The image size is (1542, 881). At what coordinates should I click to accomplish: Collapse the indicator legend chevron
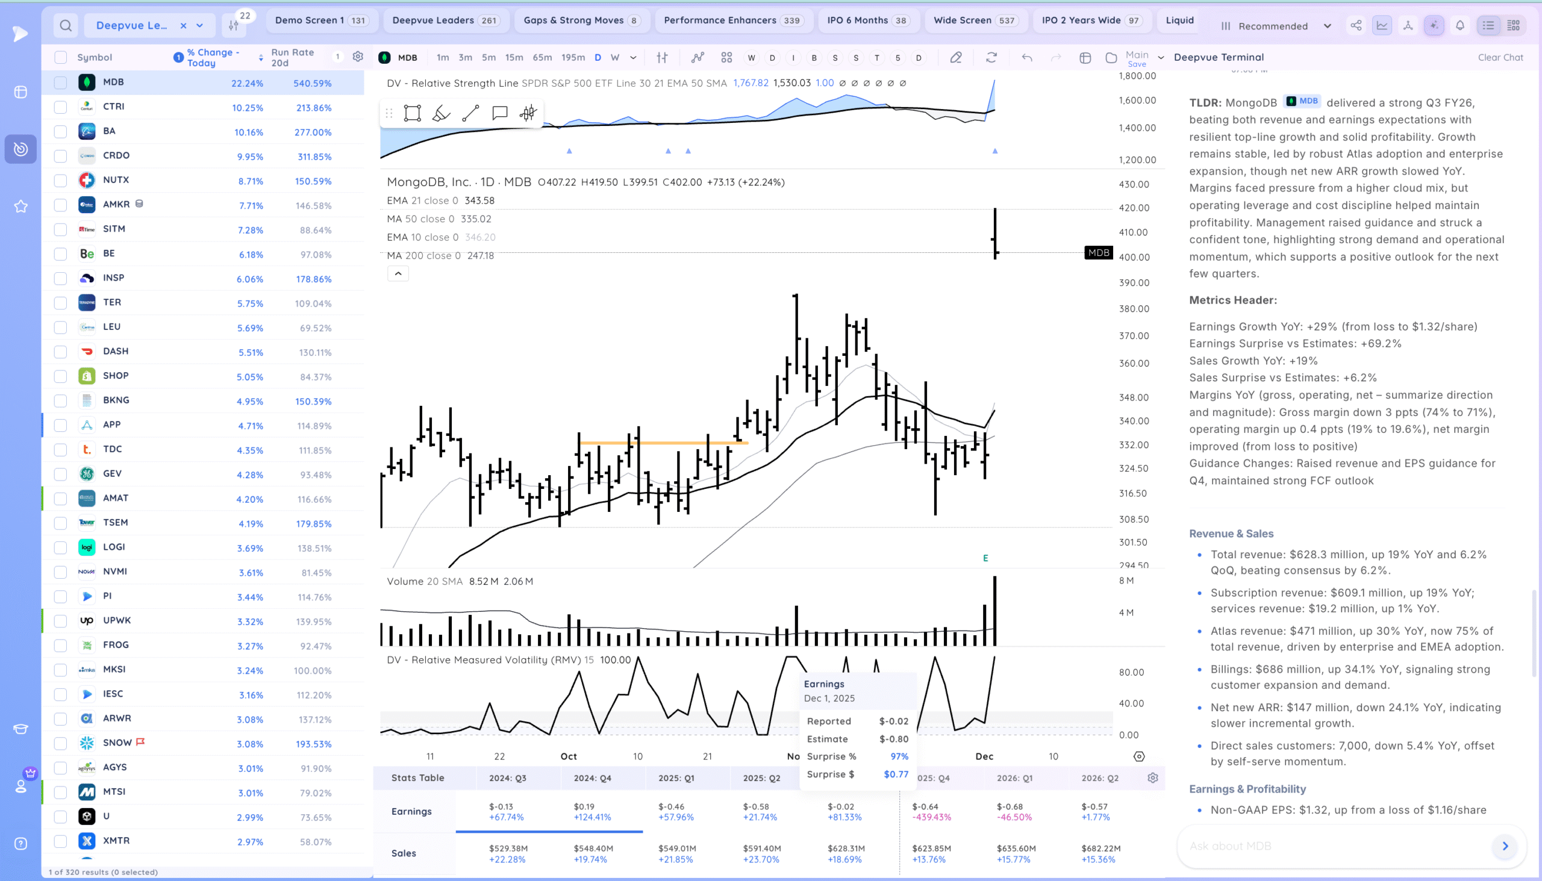tap(398, 273)
